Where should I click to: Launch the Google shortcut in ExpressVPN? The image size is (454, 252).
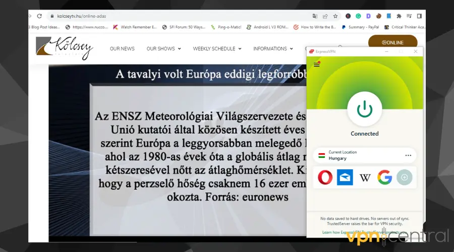[x=384, y=177]
